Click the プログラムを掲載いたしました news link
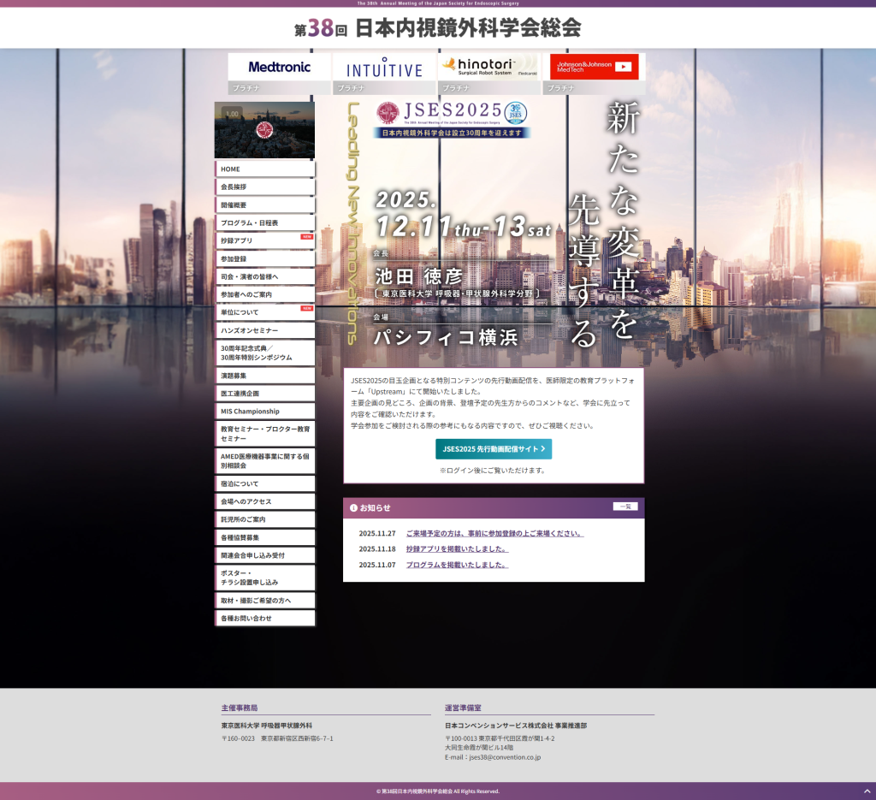The height and width of the screenshot is (800, 876). [x=457, y=565]
